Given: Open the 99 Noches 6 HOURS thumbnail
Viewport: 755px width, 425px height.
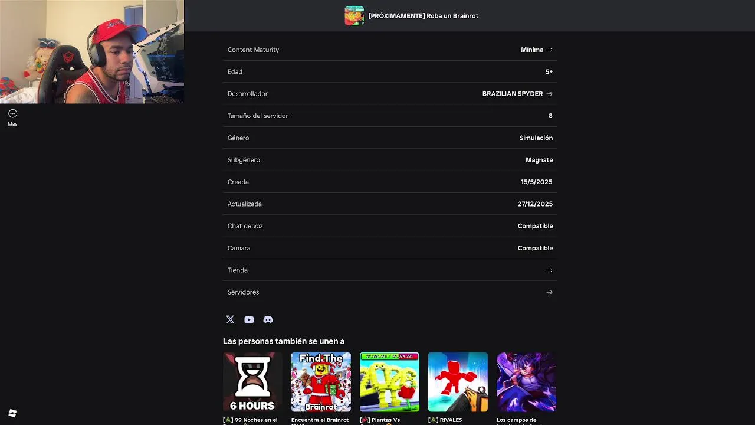Looking at the screenshot, I should [252, 382].
